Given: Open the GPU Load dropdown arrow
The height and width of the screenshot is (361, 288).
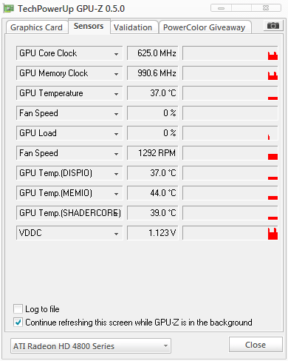Looking at the screenshot, I should (x=116, y=134).
